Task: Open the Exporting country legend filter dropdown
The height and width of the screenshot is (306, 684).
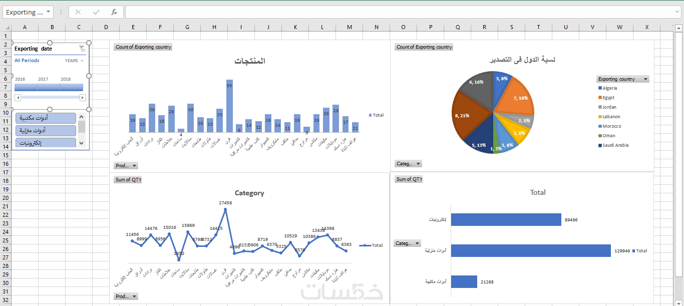Action: [x=645, y=79]
